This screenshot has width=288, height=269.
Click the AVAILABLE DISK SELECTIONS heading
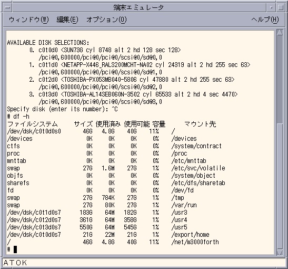(48, 43)
